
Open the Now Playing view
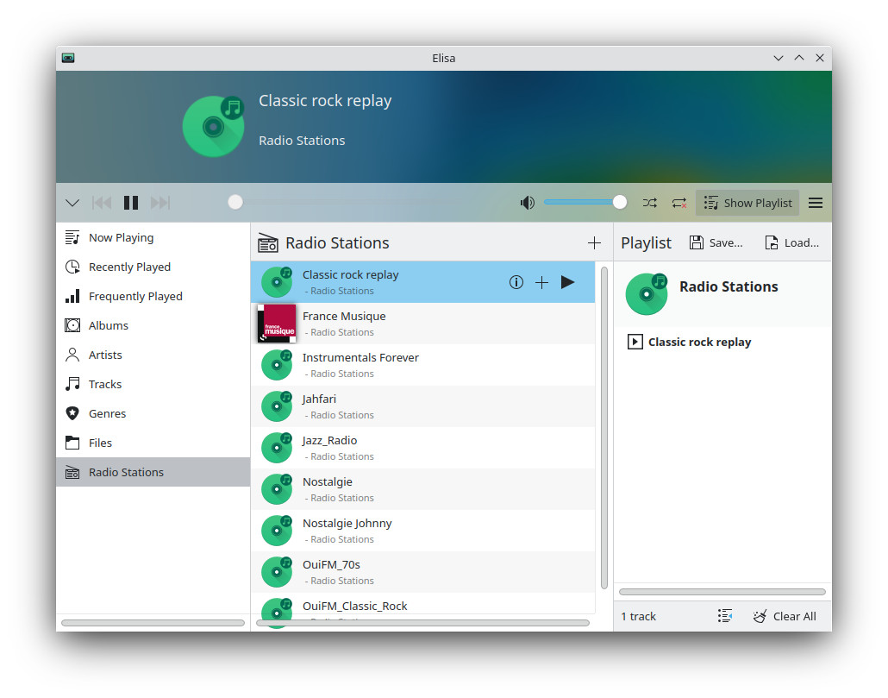(153, 238)
